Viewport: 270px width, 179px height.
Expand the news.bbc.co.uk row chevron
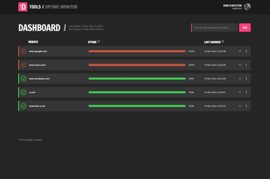point(240,106)
